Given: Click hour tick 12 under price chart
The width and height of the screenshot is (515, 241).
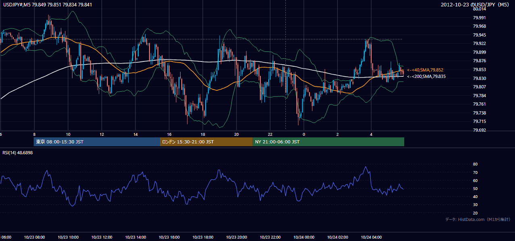Looking at the screenshot, I should [x=102, y=135].
